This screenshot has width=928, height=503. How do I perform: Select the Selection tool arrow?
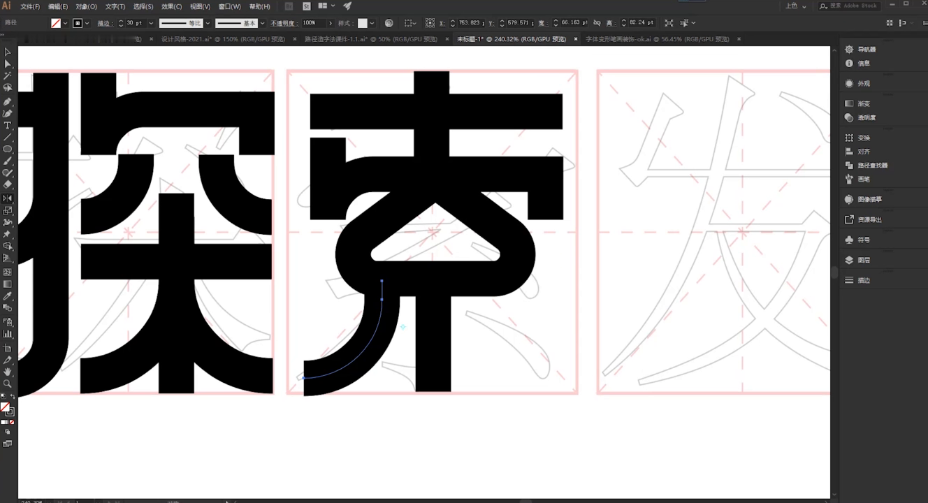(8, 52)
